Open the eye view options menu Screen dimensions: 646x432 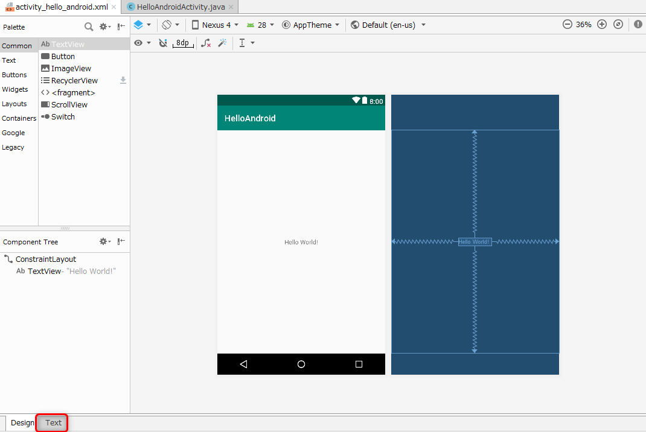pyautogui.click(x=142, y=43)
